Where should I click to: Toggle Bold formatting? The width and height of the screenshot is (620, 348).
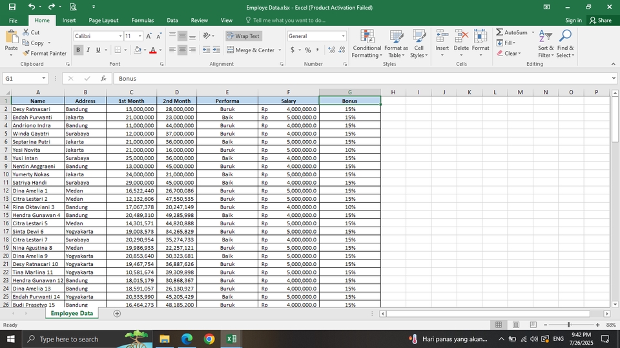tap(78, 50)
